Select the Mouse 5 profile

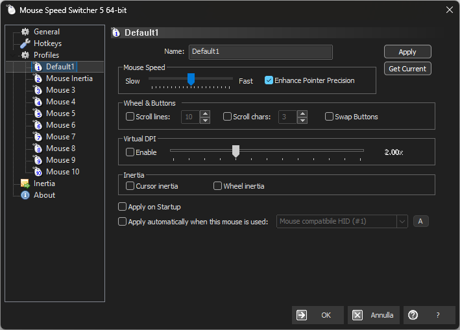(x=61, y=113)
